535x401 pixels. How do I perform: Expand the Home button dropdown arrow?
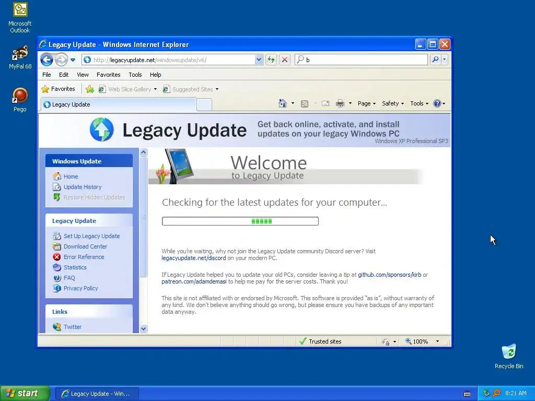click(293, 103)
